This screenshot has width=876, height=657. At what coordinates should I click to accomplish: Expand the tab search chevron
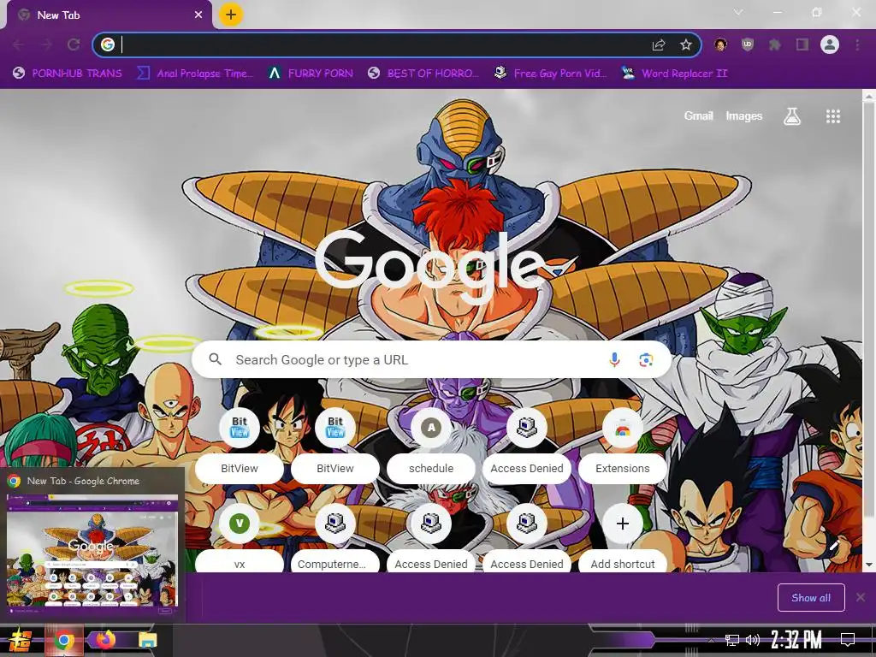738,12
